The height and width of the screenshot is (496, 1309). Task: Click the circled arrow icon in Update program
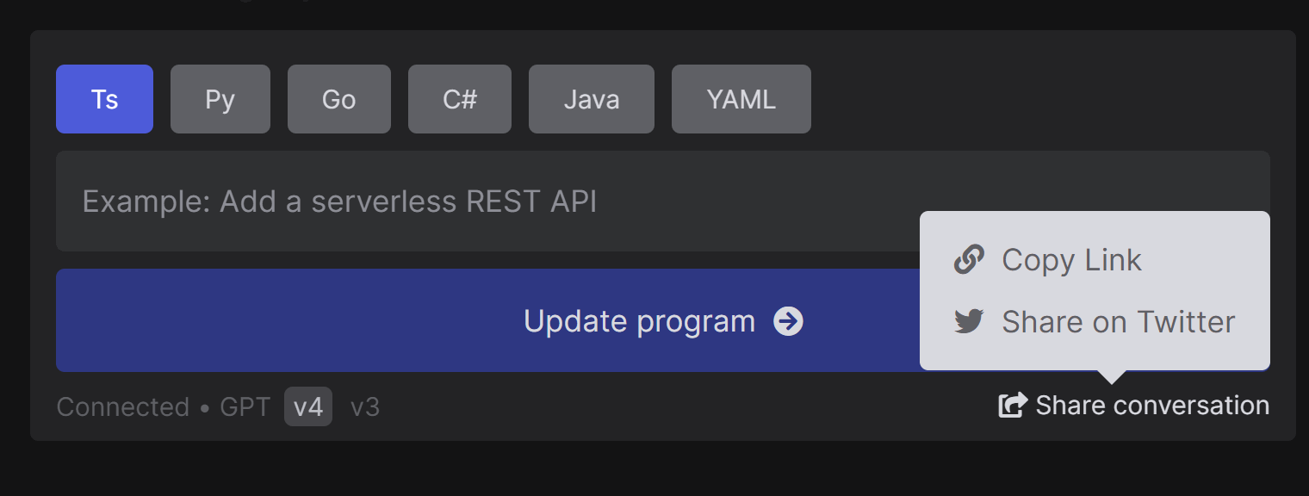[x=788, y=321]
